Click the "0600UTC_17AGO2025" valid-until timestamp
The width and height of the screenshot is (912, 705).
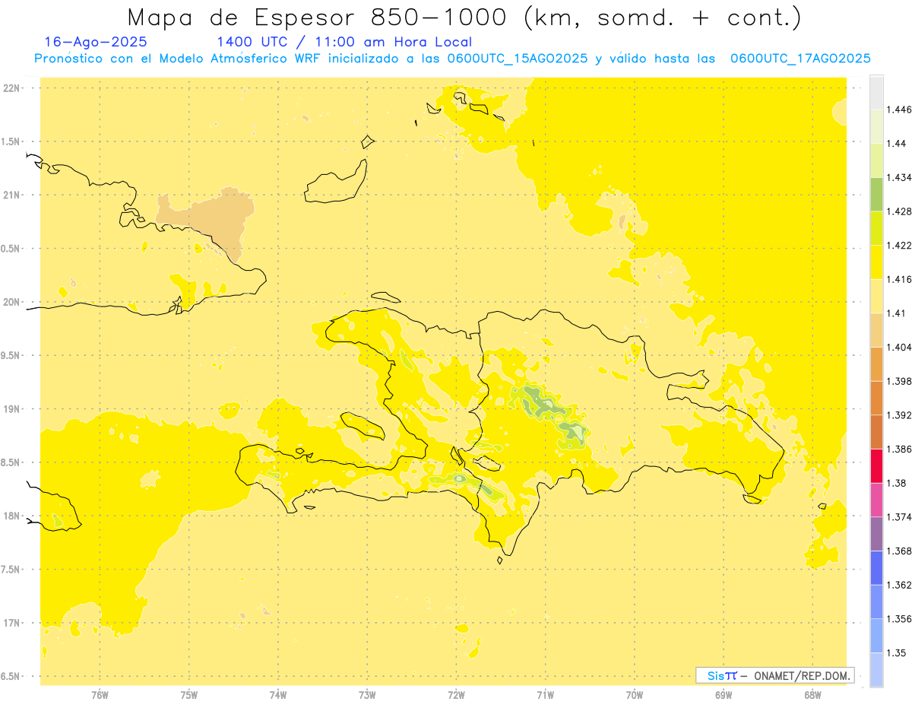800,59
